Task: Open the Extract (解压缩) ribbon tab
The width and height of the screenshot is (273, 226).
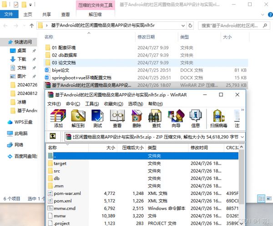Action: (x=95, y=14)
